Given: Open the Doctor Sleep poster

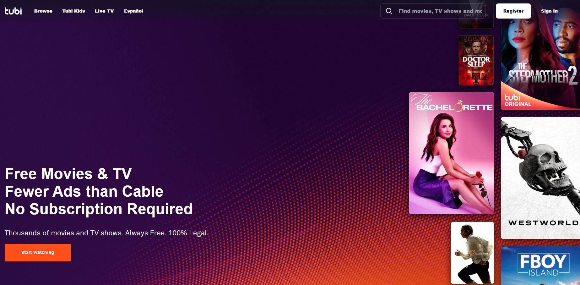Looking at the screenshot, I should pos(476,60).
